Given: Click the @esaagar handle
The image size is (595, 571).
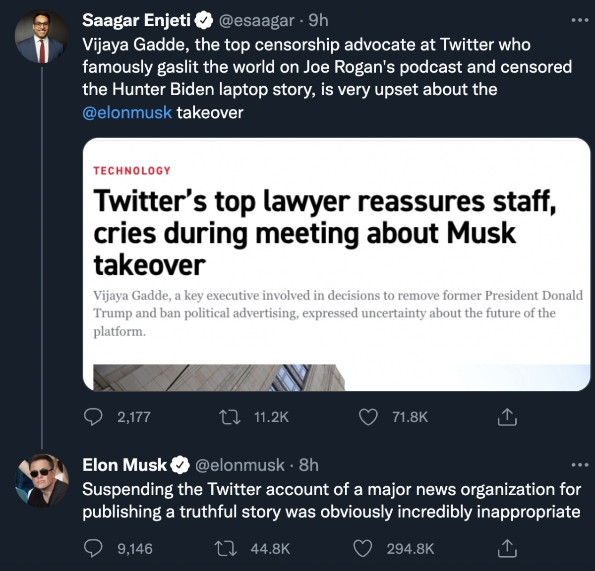Looking at the screenshot, I should pos(257,20).
